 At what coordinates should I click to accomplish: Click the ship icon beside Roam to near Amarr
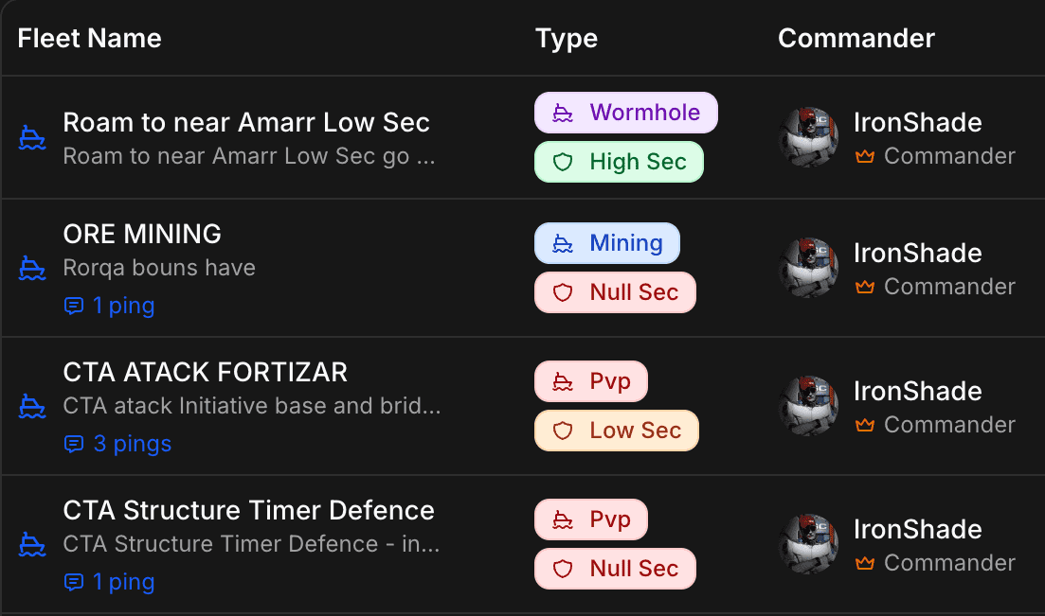tap(31, 137)
